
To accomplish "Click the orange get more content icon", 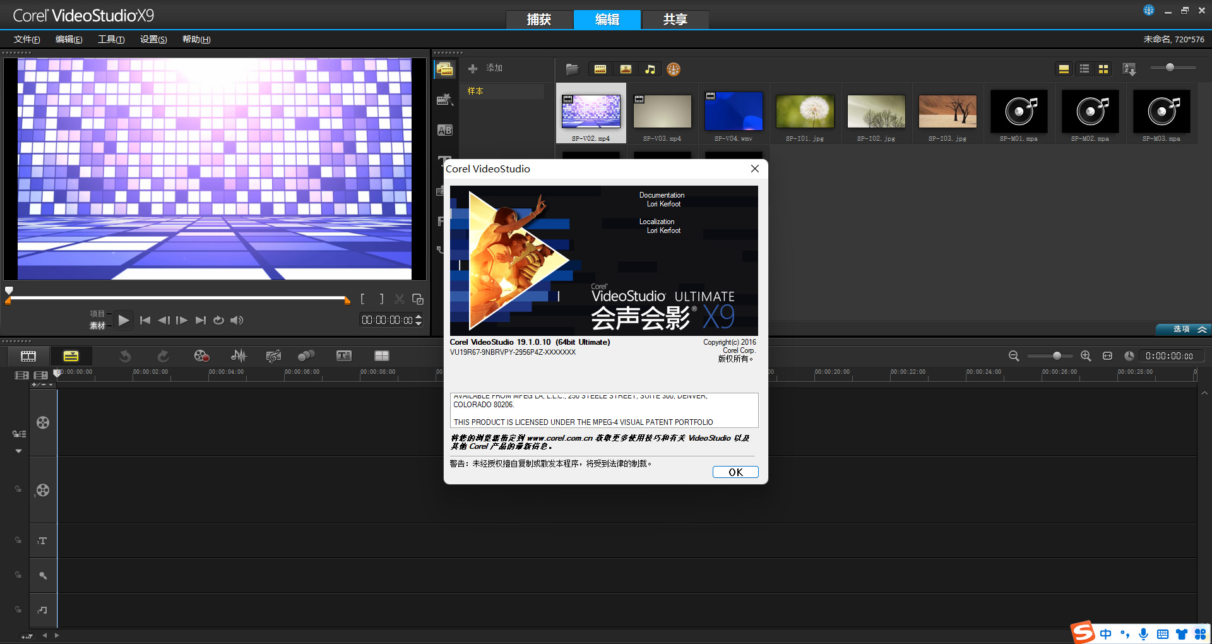I will (674, 69).
